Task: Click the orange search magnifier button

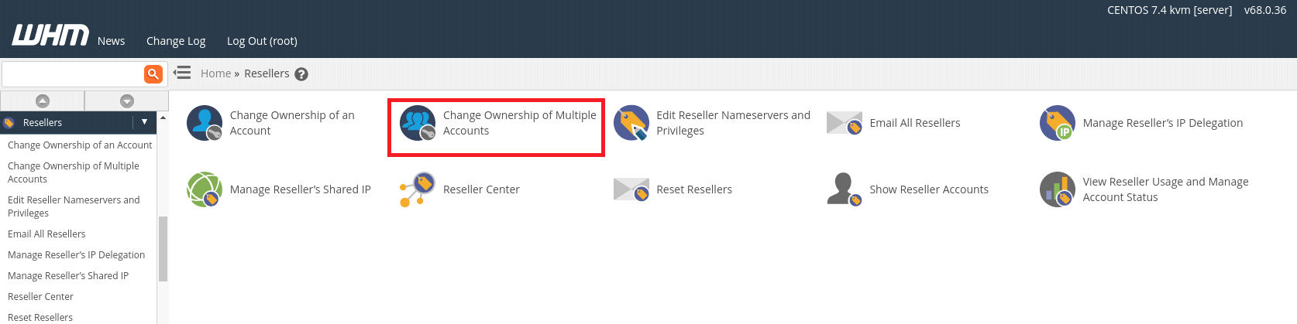Action: click(x=153, y=74)
